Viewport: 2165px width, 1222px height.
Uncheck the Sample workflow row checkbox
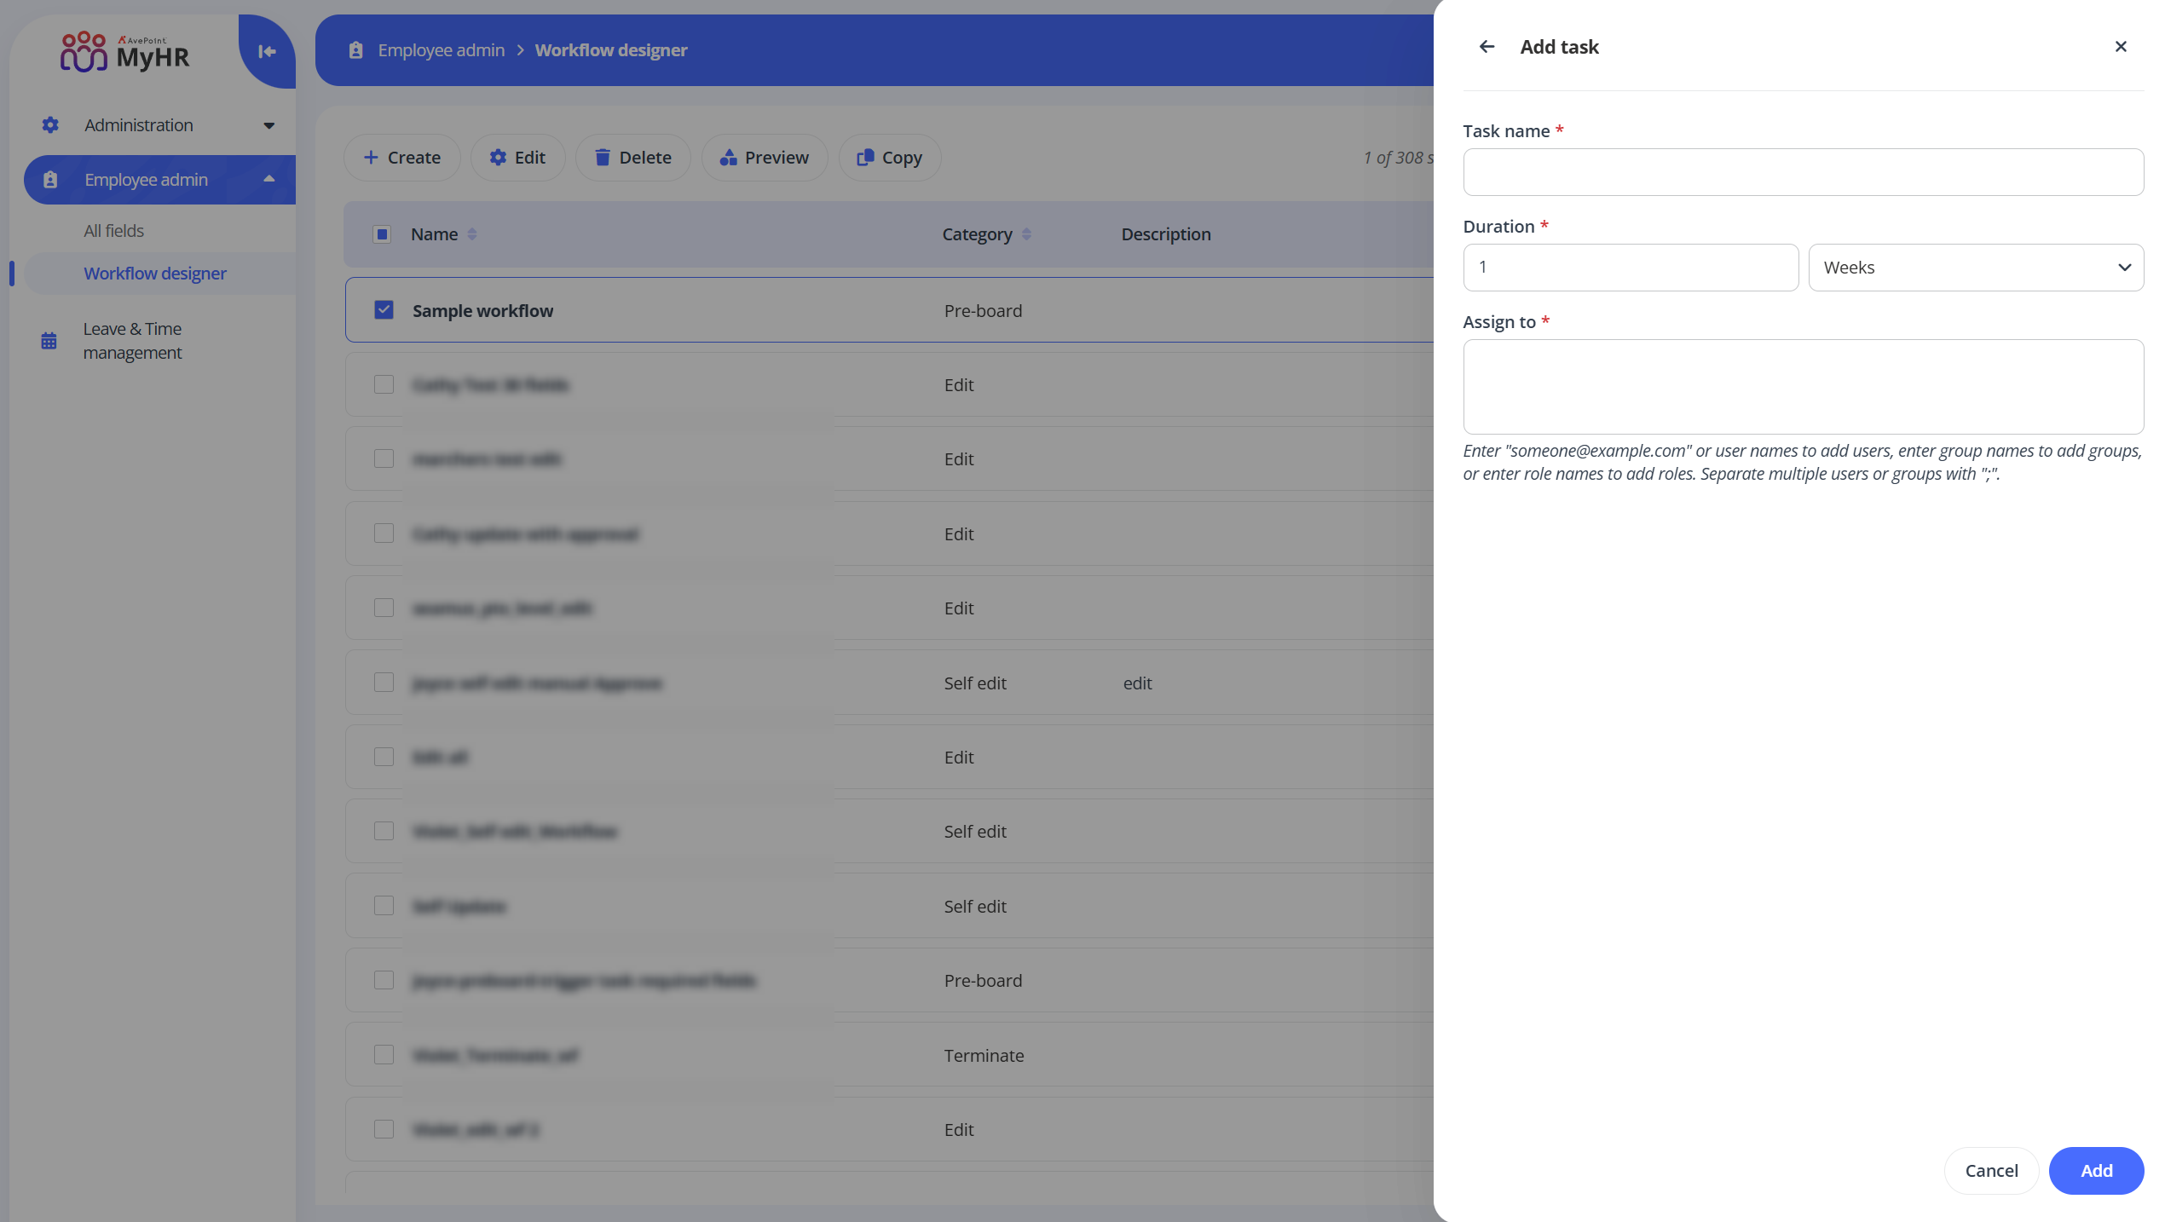[383, 309]
